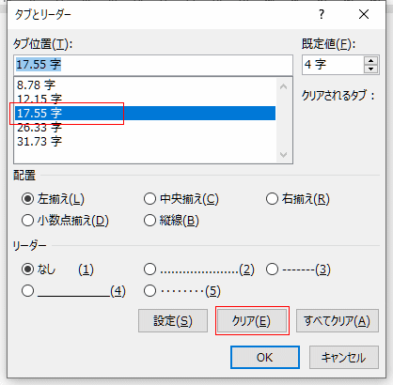Select 31.73 字 tab position entry

[x=39, y=142]
